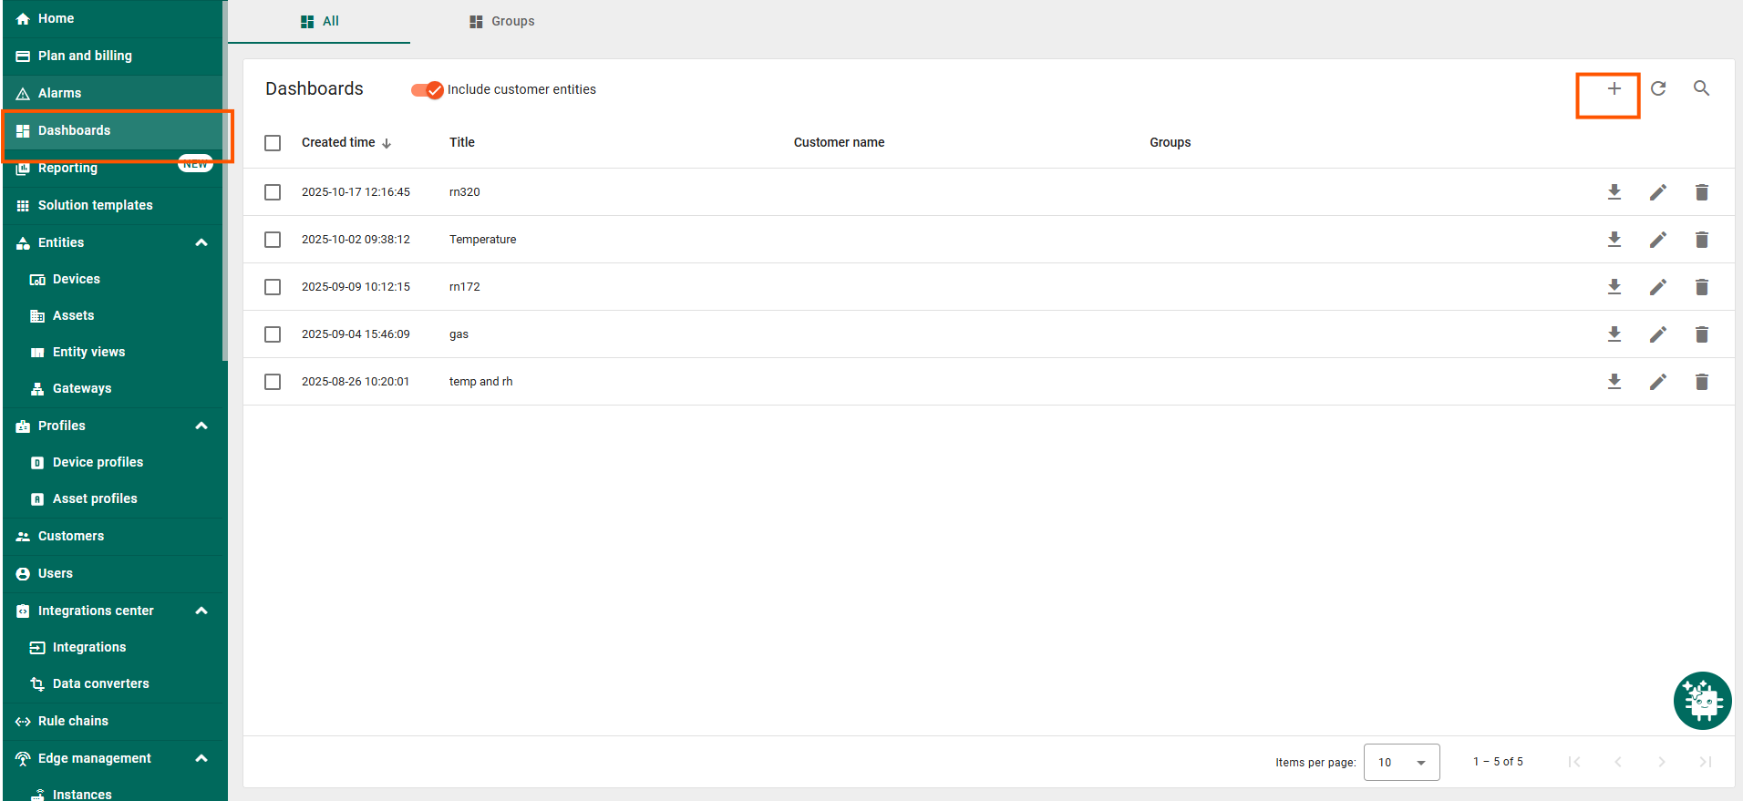Refresh the dashboards list
The height and width of the screenshot is (801, 1743).
pyautogui.click(x=1658, y=88)
